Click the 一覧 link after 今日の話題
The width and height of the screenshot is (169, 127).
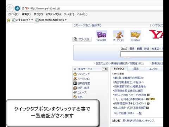pyautogui.click(x=139, y=113)
